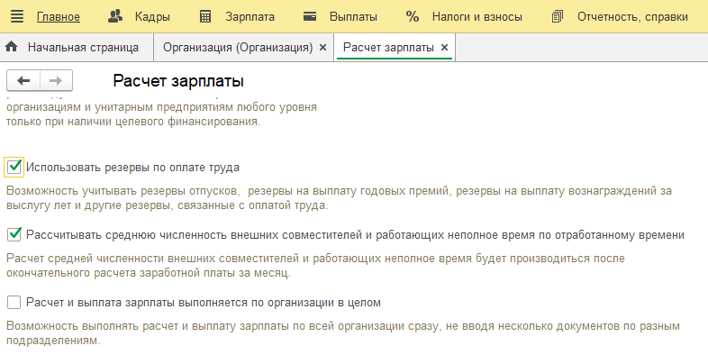Open the Отчетность, справки section
The width and height of the screenshot is (708, 355).
632,17
